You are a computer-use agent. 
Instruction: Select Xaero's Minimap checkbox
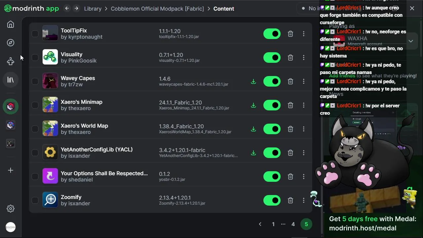pos(35,105)
